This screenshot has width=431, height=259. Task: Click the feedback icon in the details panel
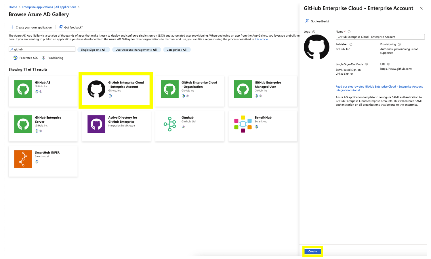pos(307,21)
